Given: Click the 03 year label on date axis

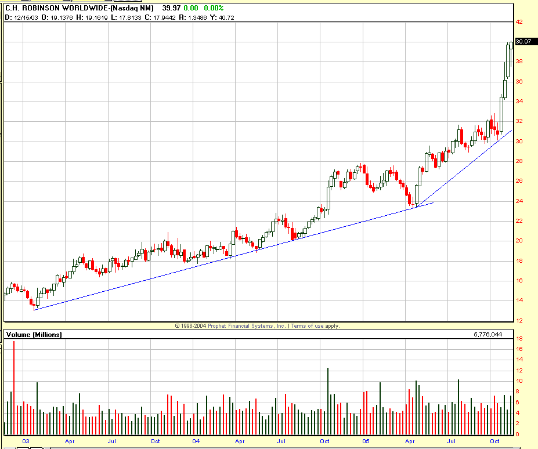Looking at the screenshot, I should [26, 441].
